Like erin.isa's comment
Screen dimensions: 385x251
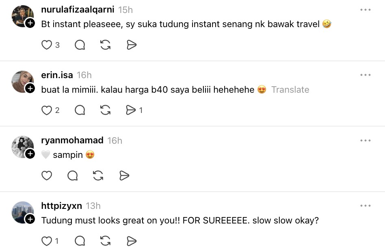pos(47,110)
